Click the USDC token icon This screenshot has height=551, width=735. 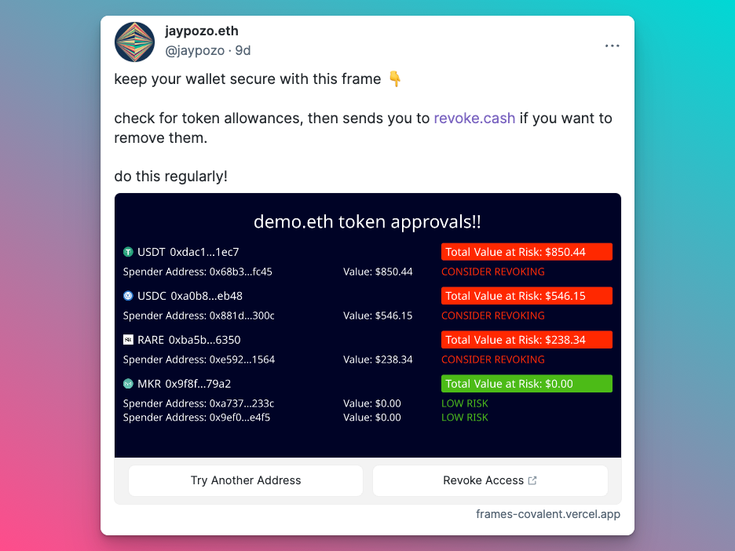click(128, 296)
